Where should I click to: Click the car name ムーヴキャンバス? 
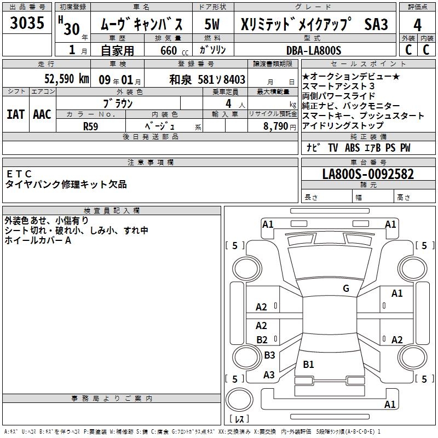tap(141, 24)
